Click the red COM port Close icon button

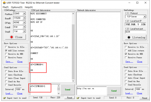click(x=11, y=37)
